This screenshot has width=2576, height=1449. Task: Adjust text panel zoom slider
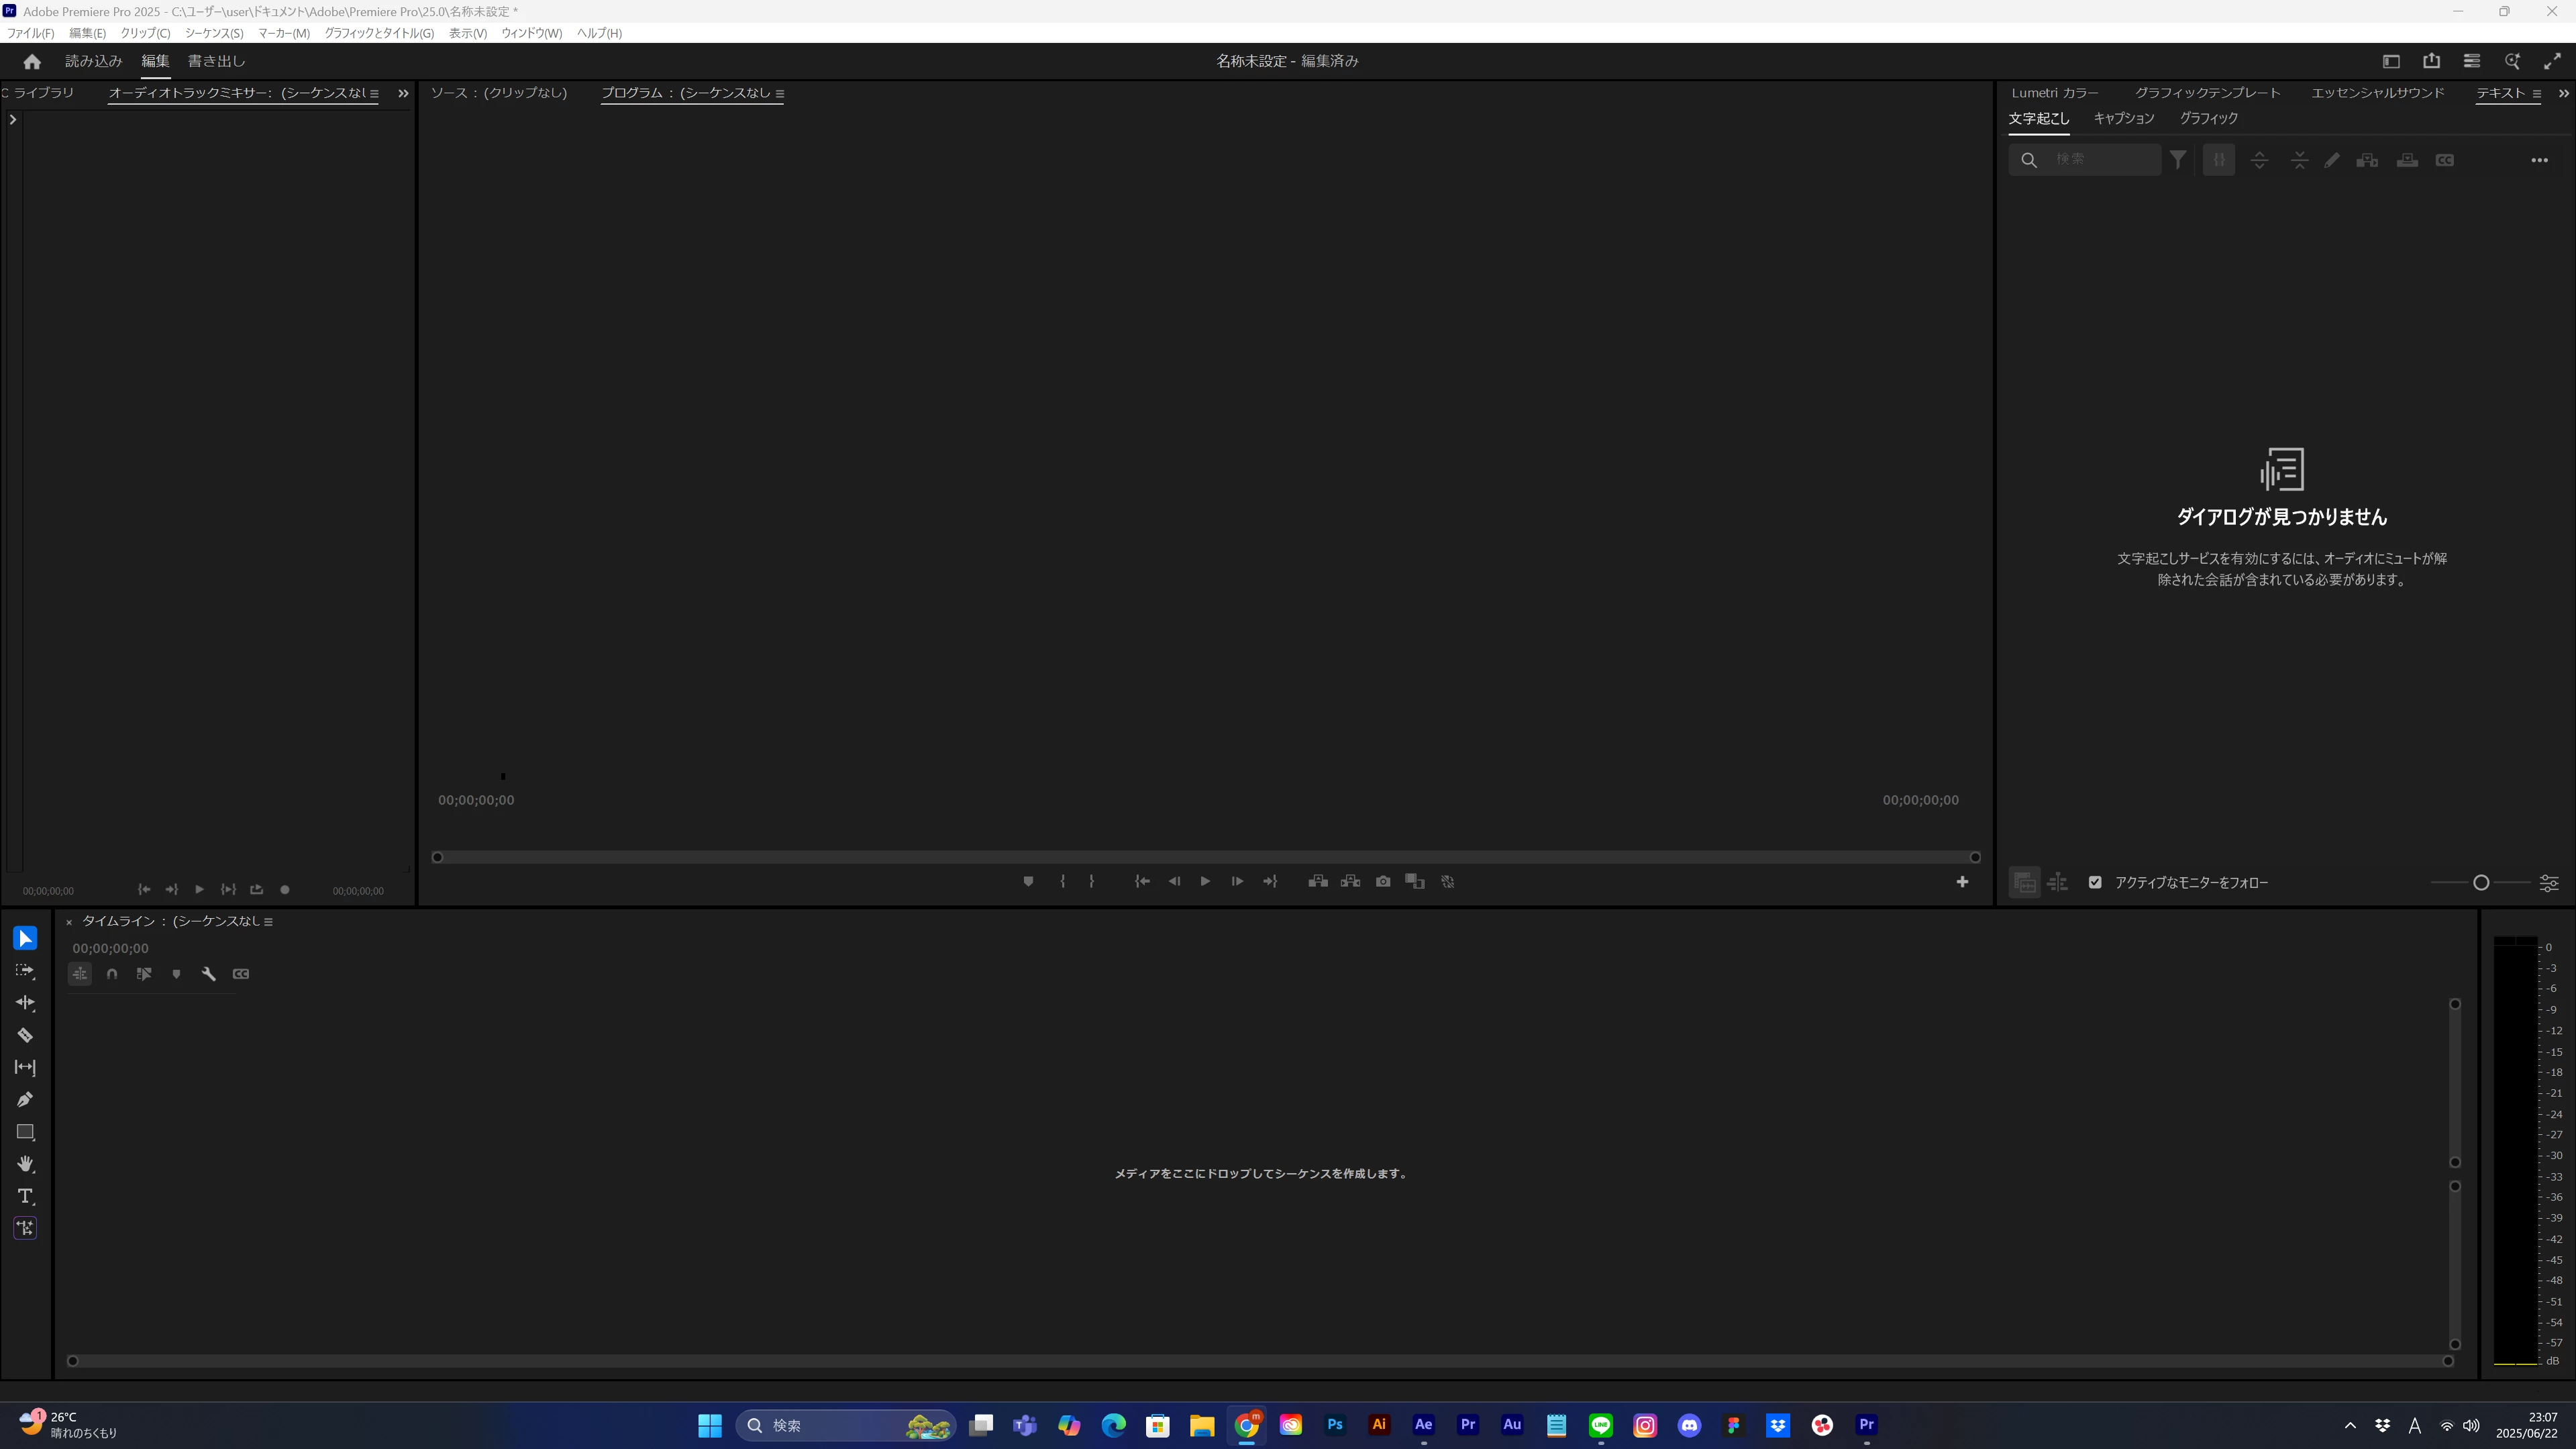[2480, 882]
